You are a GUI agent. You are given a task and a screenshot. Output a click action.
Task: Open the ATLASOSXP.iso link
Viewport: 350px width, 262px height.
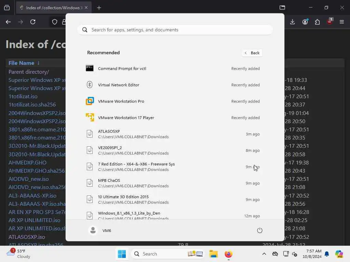pyautogui.click(x=27, y=237)
